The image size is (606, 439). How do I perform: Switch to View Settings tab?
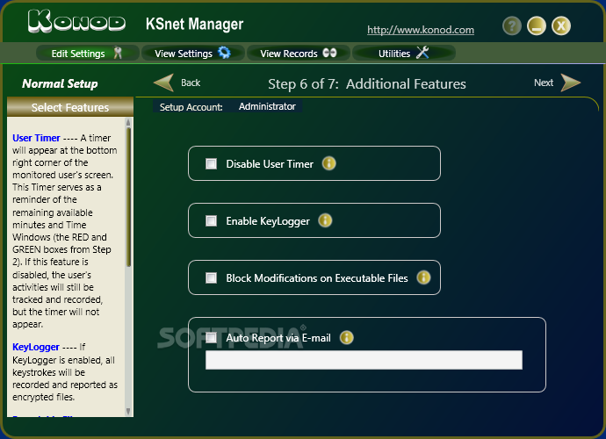(193, 53)
